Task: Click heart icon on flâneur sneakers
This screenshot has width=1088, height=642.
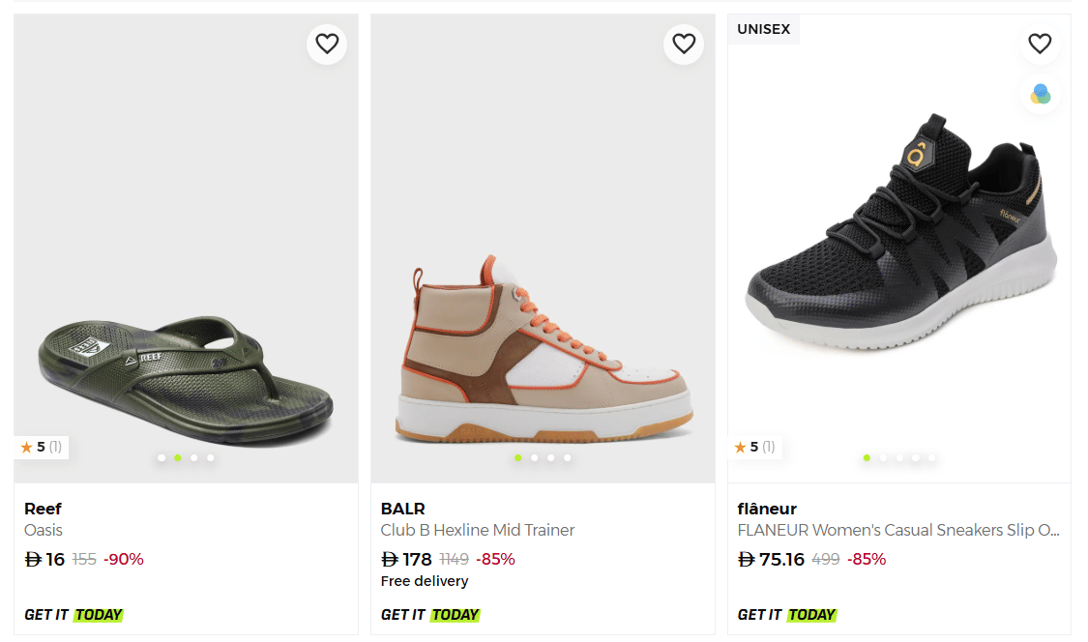Action: pyautogui.click(x=1040, y=44)
